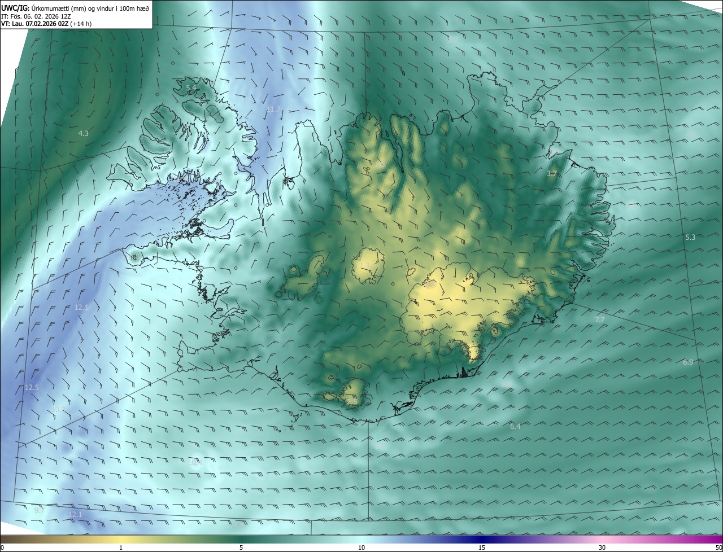Click the initial time 'IT: Fös. 06. 02. 2026 12Z'
The image size is (723, 552).
(36, 16)
